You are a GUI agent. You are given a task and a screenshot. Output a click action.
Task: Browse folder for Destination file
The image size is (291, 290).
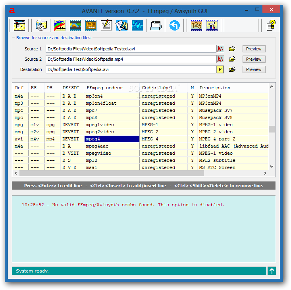click(232, 69)
